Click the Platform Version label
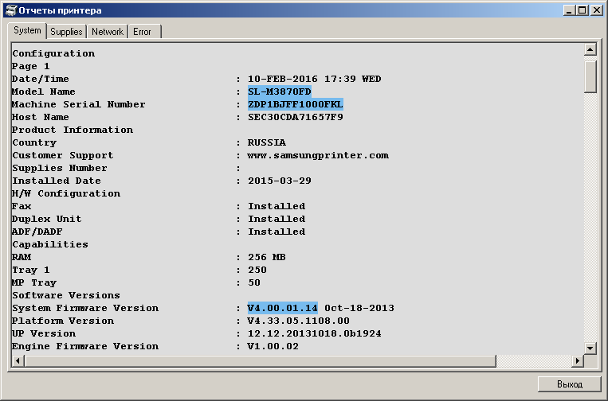The height and width of the screenshot is (401, 608). (63, 321)
